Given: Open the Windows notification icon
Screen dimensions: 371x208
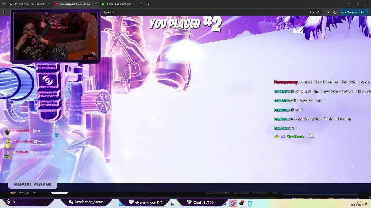Looking at the screenshot, I should coord(366,203).
